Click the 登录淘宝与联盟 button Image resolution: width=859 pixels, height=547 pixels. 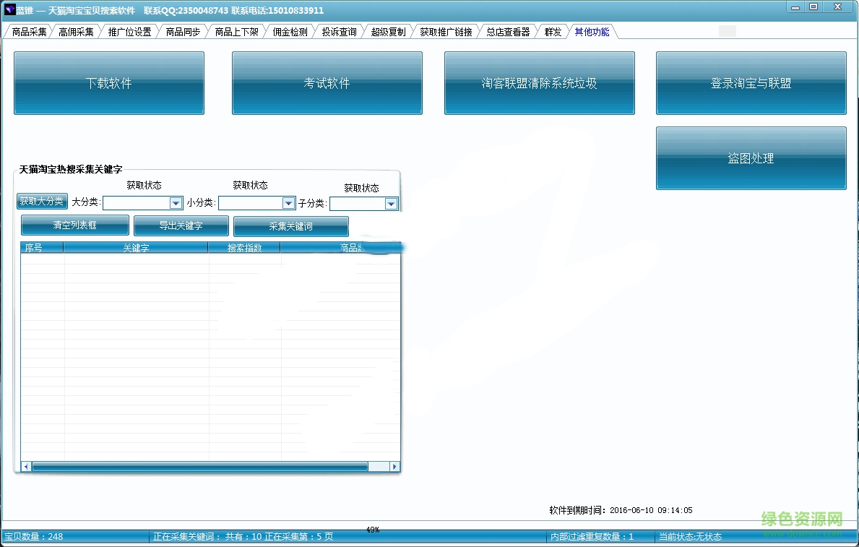[x=751, y=83]
